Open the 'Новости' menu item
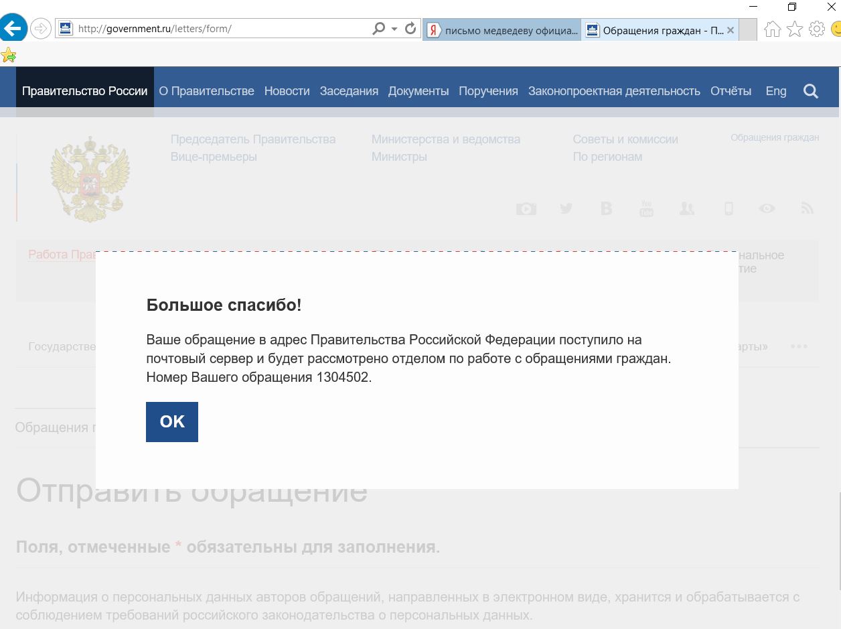This screenshot has height=629, width=841. point(287,91)
